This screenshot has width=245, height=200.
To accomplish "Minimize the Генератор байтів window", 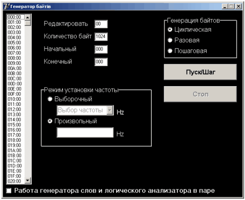I will click(x=225, y=6).
